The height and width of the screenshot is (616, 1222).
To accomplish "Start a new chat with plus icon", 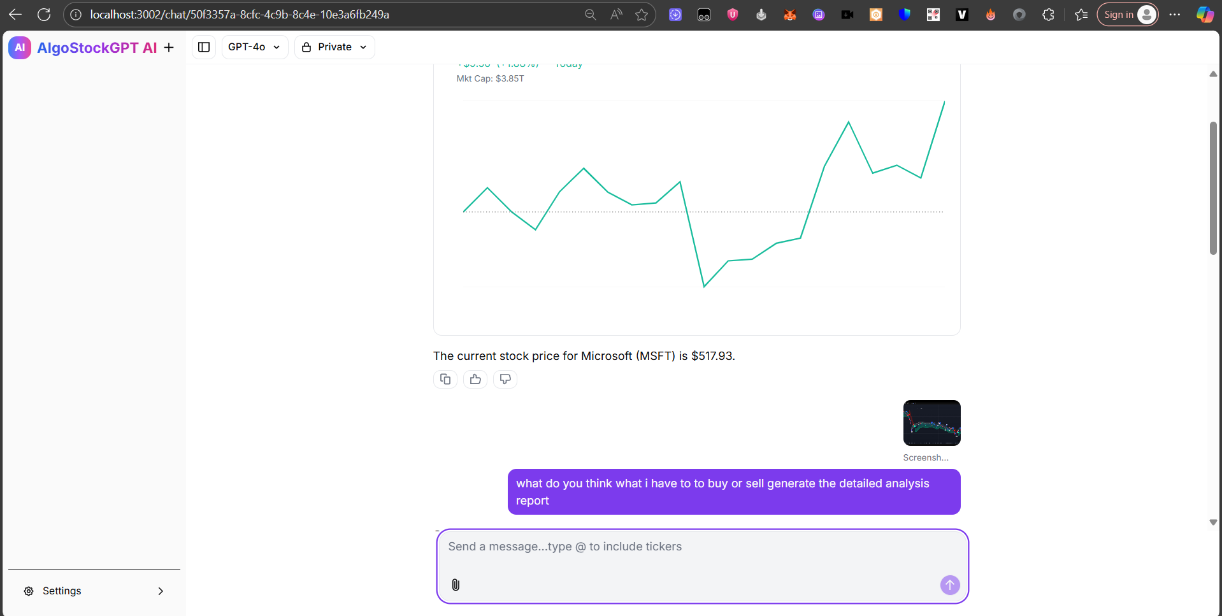I will pos(169,48).
